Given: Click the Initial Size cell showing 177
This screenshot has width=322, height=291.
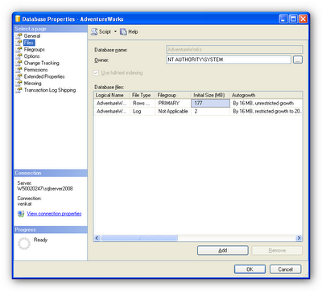Looking at the screenshot, I should 210,103.
